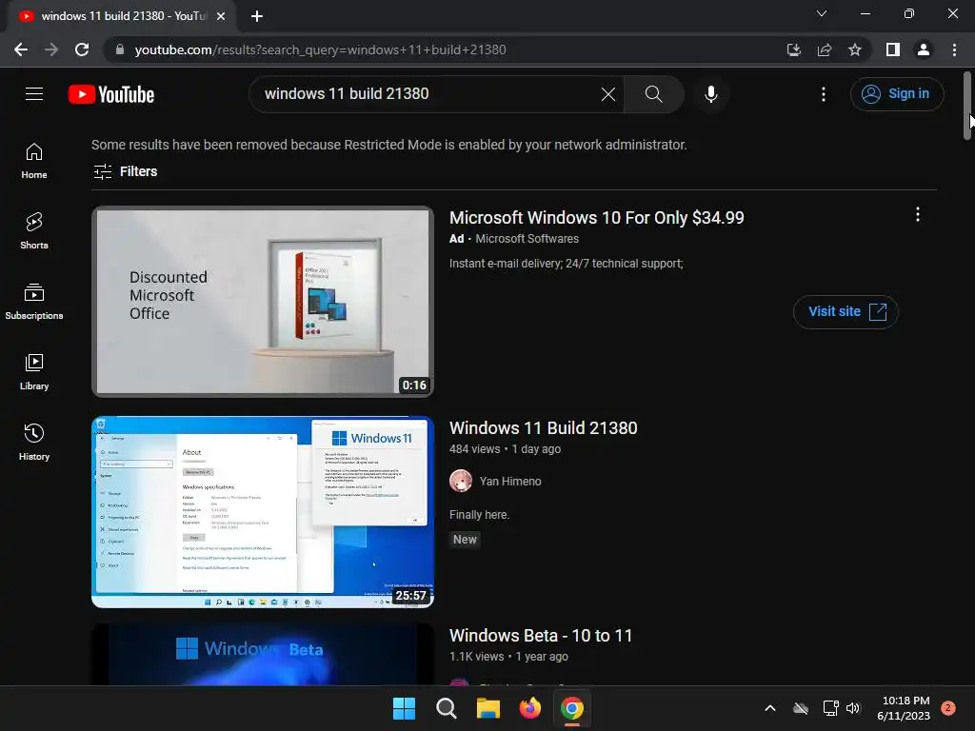Open Yan Himeno channel avatar

click(461, 481)
